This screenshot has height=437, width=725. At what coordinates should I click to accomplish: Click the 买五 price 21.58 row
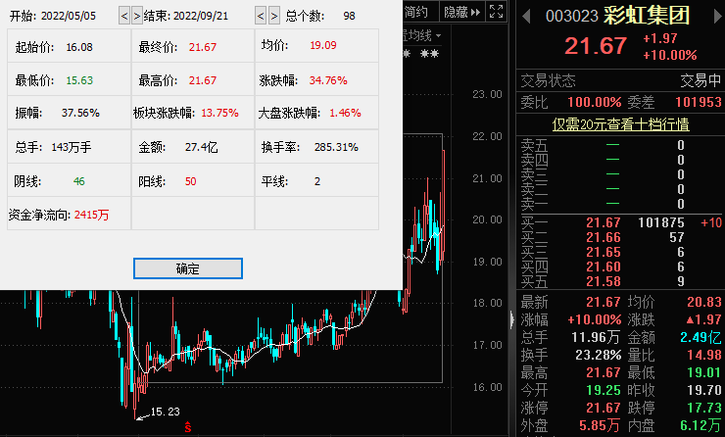click(621, 281)
